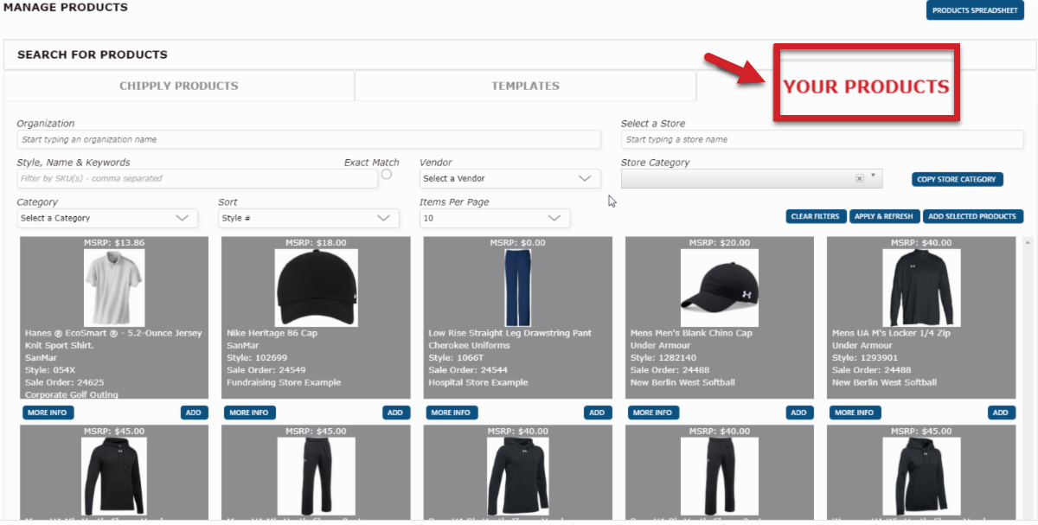Open More Info for Low Rise Drawstring Pant
Image resolution: width=1038 pixels, height=525 pixels.
tap(452, 413)
